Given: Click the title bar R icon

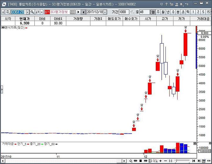Looking at the screenshot, I should 182,4.
